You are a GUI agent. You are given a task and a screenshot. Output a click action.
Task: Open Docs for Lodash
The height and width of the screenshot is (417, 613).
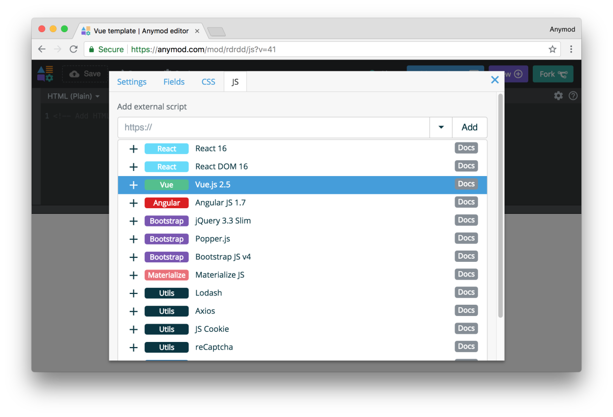coord(466,292)
